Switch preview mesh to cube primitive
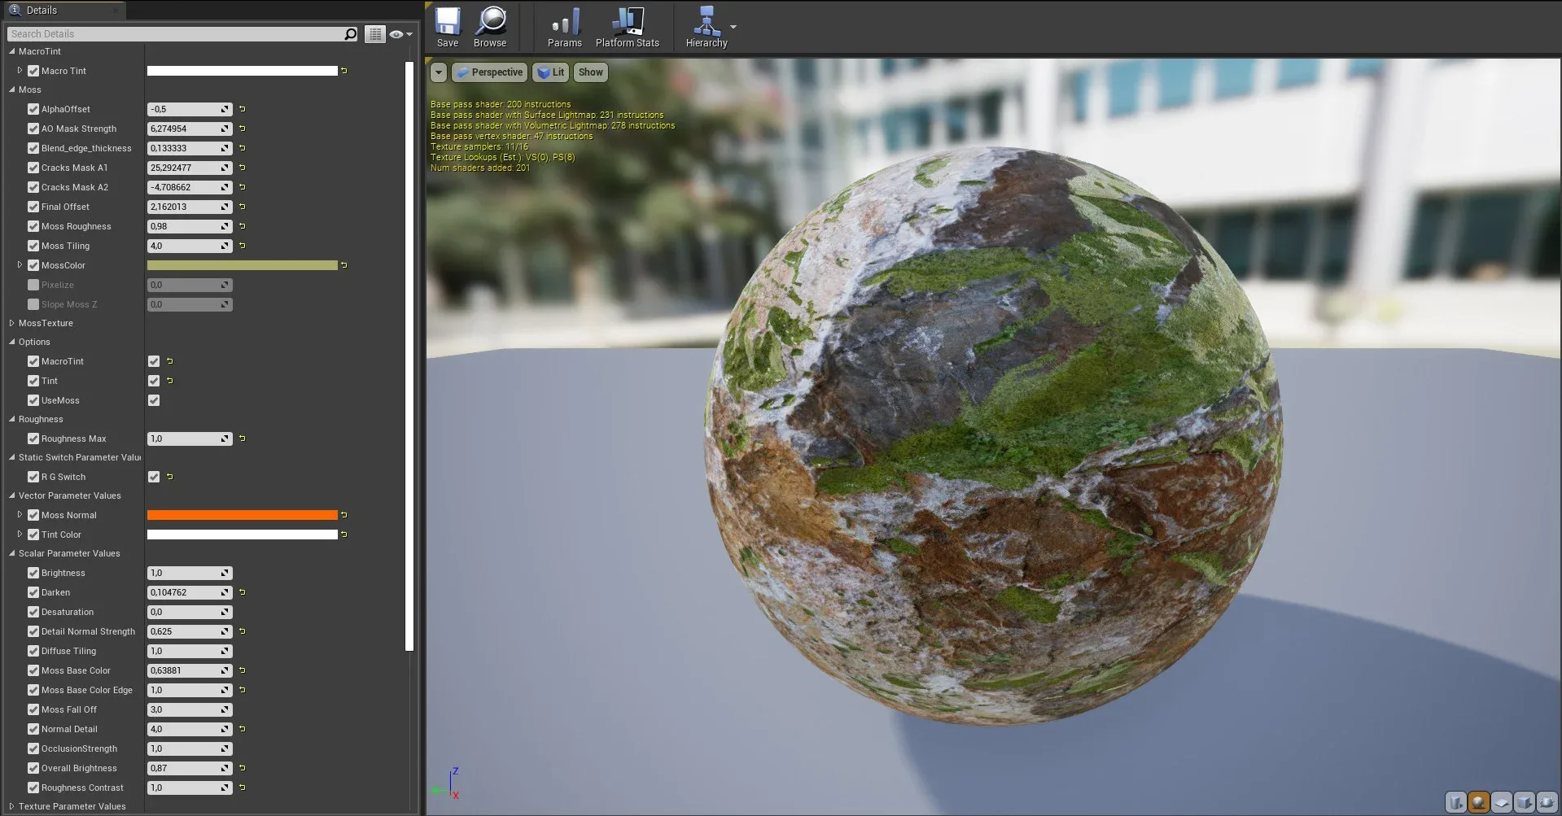This screenshot has height=816, width=1562. pos(1525,802)
